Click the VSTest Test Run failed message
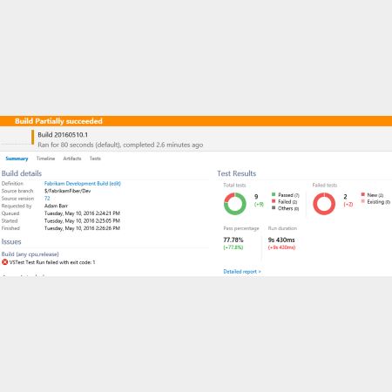The width and height of the screenshot is (392, 392). coord(52,262)
